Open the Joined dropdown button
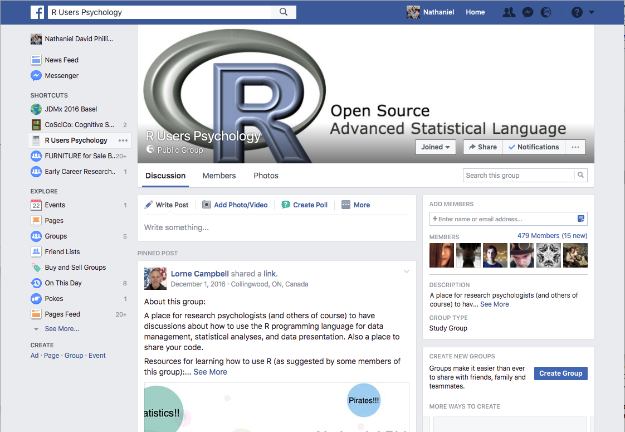625x432 pixels. pos(435,147)
